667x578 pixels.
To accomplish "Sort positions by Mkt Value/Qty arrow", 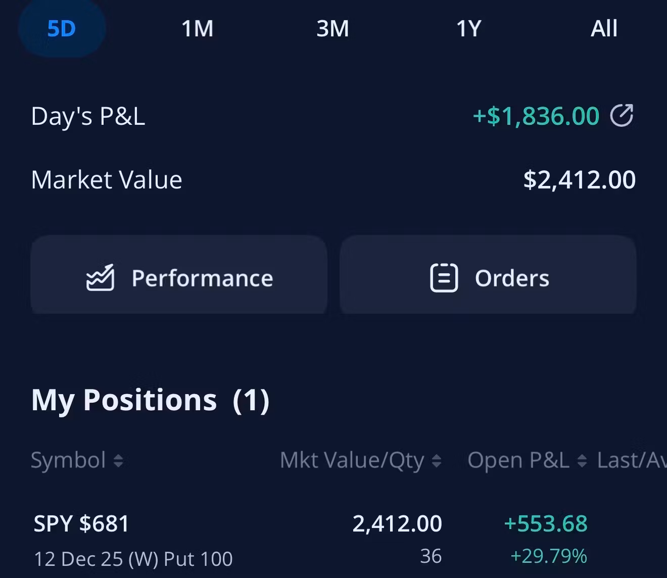I will [x=437, y=461].
